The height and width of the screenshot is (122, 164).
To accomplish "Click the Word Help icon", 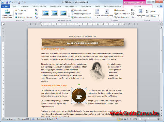I will tap(161, 6).
